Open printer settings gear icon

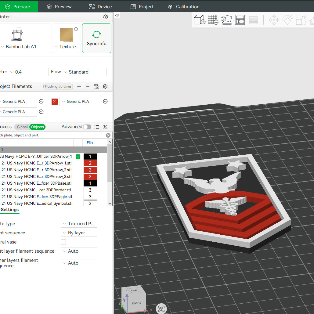(106, 17)
